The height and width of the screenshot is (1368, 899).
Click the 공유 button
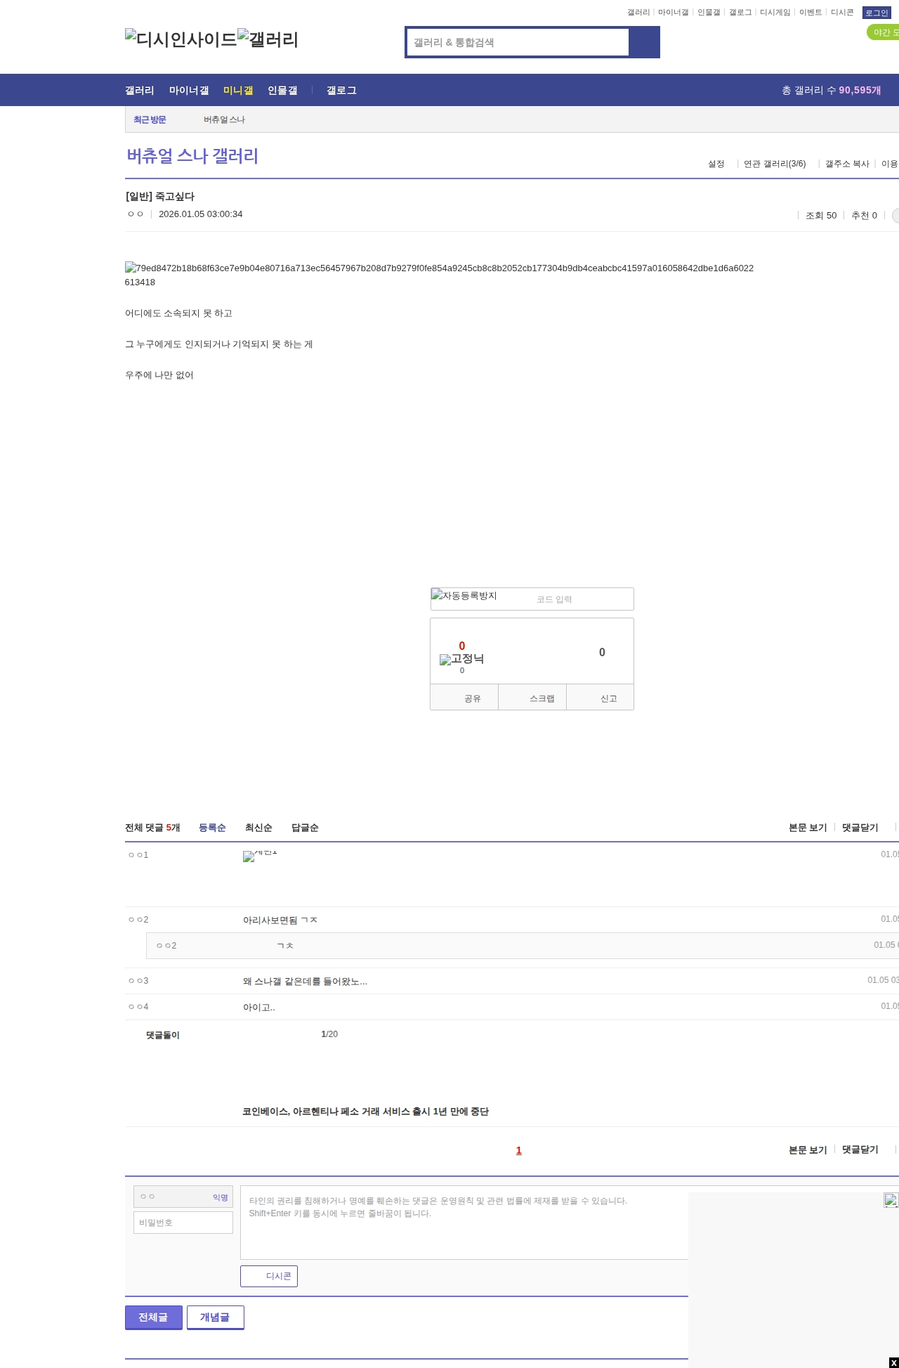(x=464, y=698)
